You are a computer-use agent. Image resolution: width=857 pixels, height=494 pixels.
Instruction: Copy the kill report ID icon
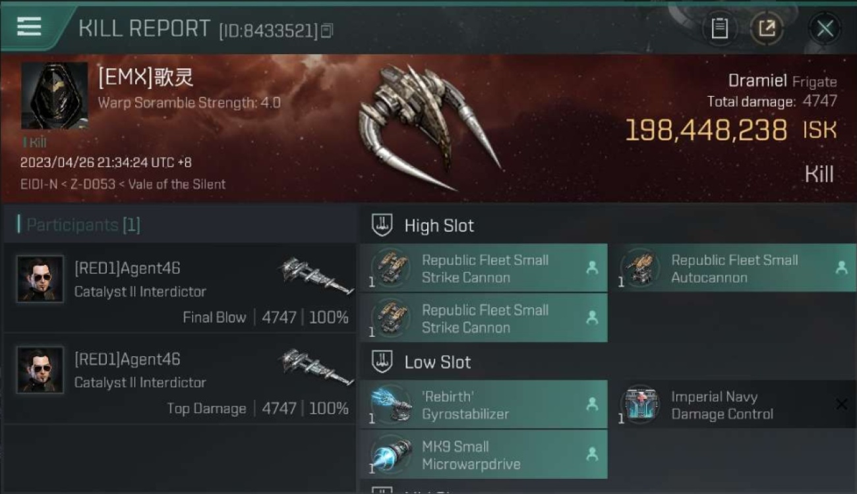pos(327,30)
